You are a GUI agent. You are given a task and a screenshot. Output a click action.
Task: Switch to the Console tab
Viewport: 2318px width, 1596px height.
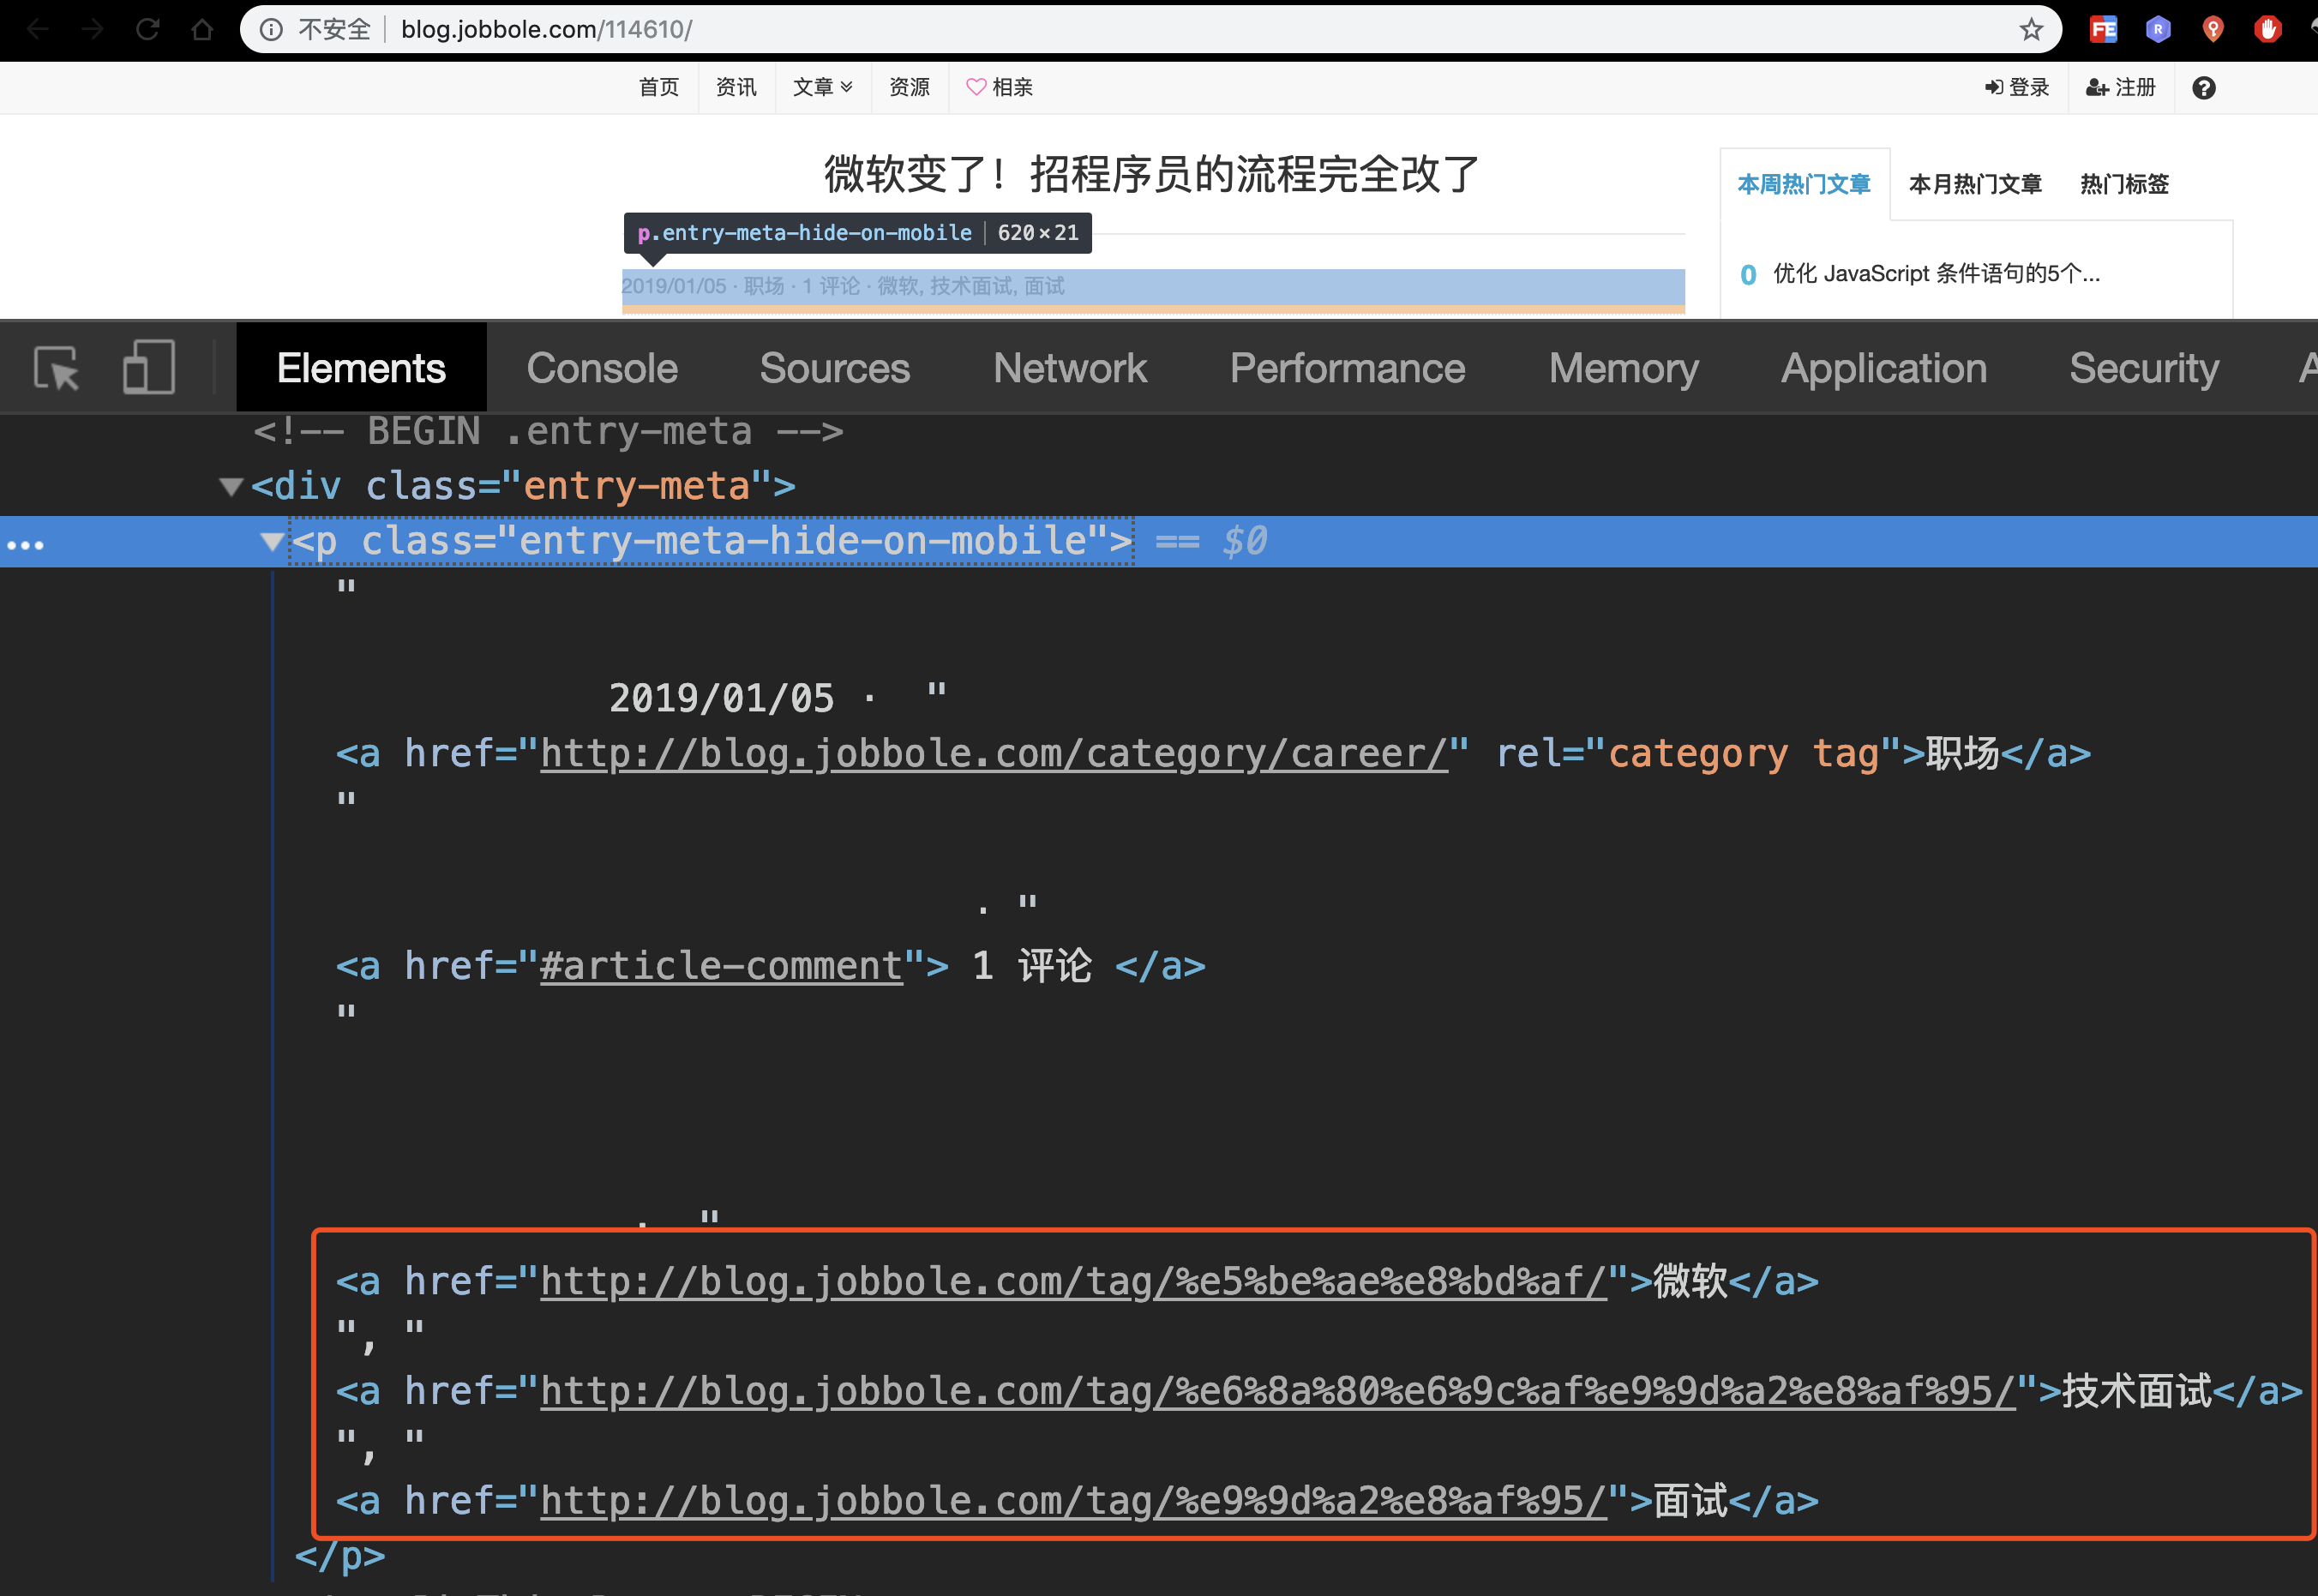coord(602,368)
